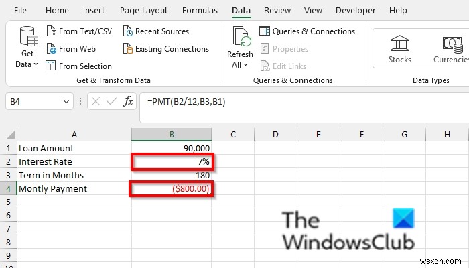Screen dimensions: 469x268
Task: Click the Name Box showing B4
Action: (x=33, y=101)
